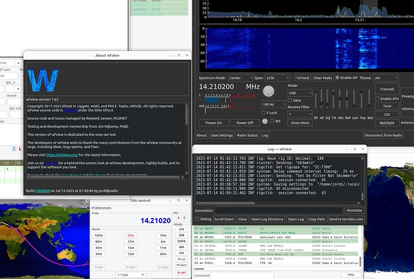Click the Radio Status button
The height and width of the screenshot is (279, 414).
pyautogui.click(x=247, y=135)
